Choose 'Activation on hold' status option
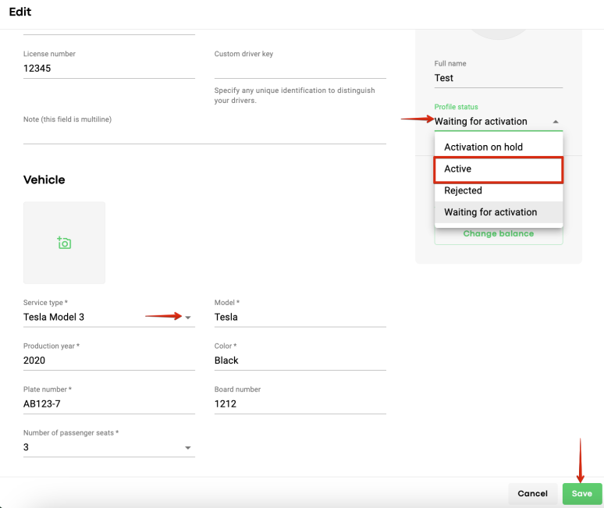604x508 pixels. coord(499,147)
